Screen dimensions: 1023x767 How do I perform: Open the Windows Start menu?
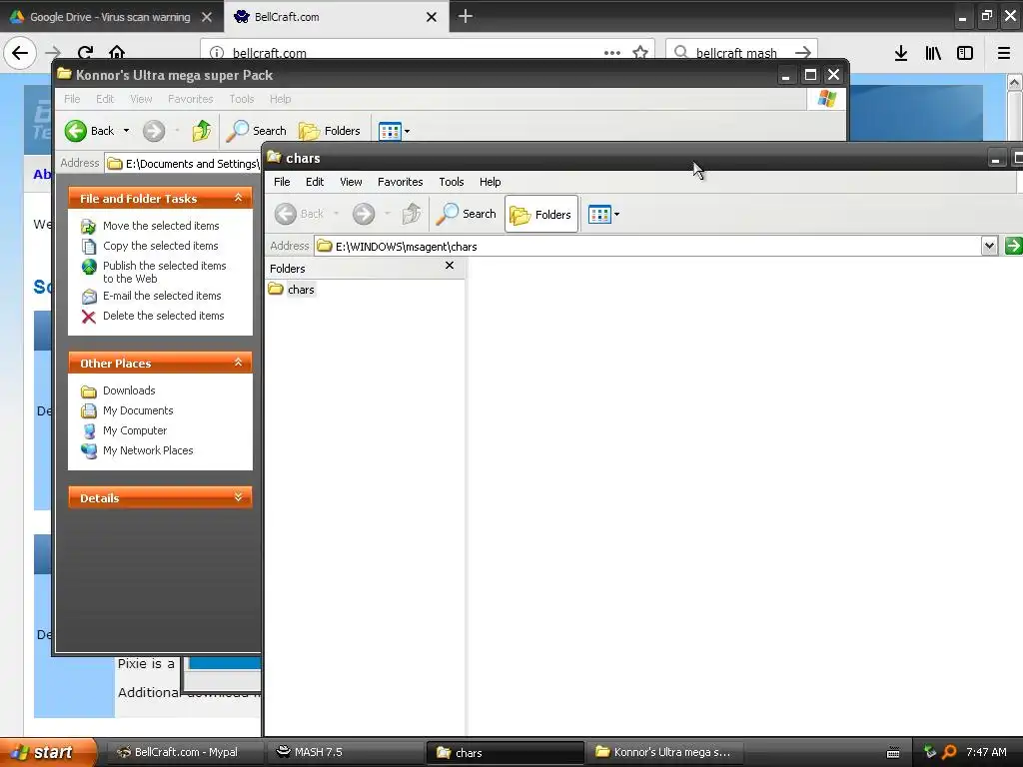(48, 752)
